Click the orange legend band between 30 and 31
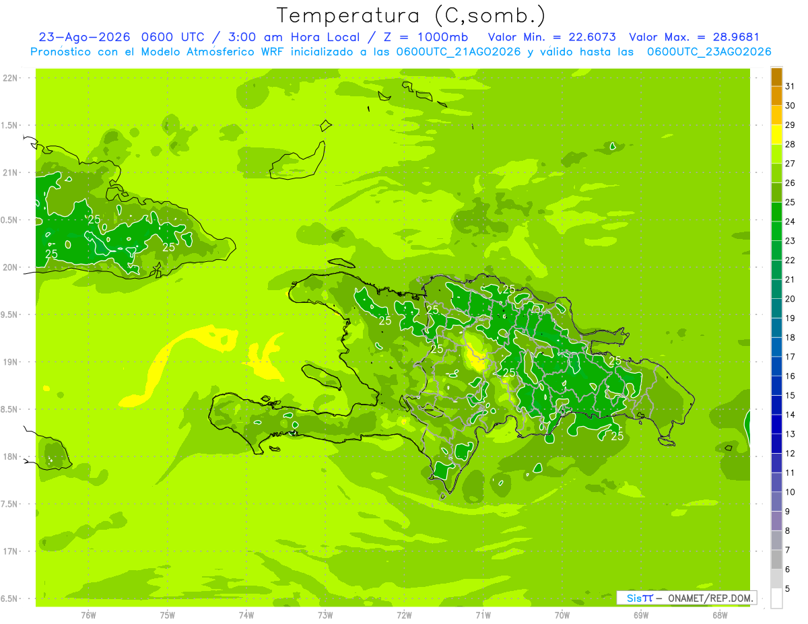 pyautogui.click(x=776, y=96)
